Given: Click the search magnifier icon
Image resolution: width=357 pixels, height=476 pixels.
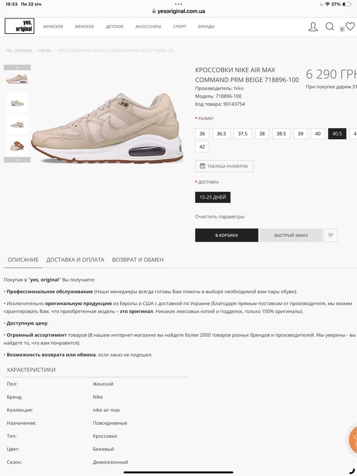Looking at the screenshot, I should click(330, 26).
